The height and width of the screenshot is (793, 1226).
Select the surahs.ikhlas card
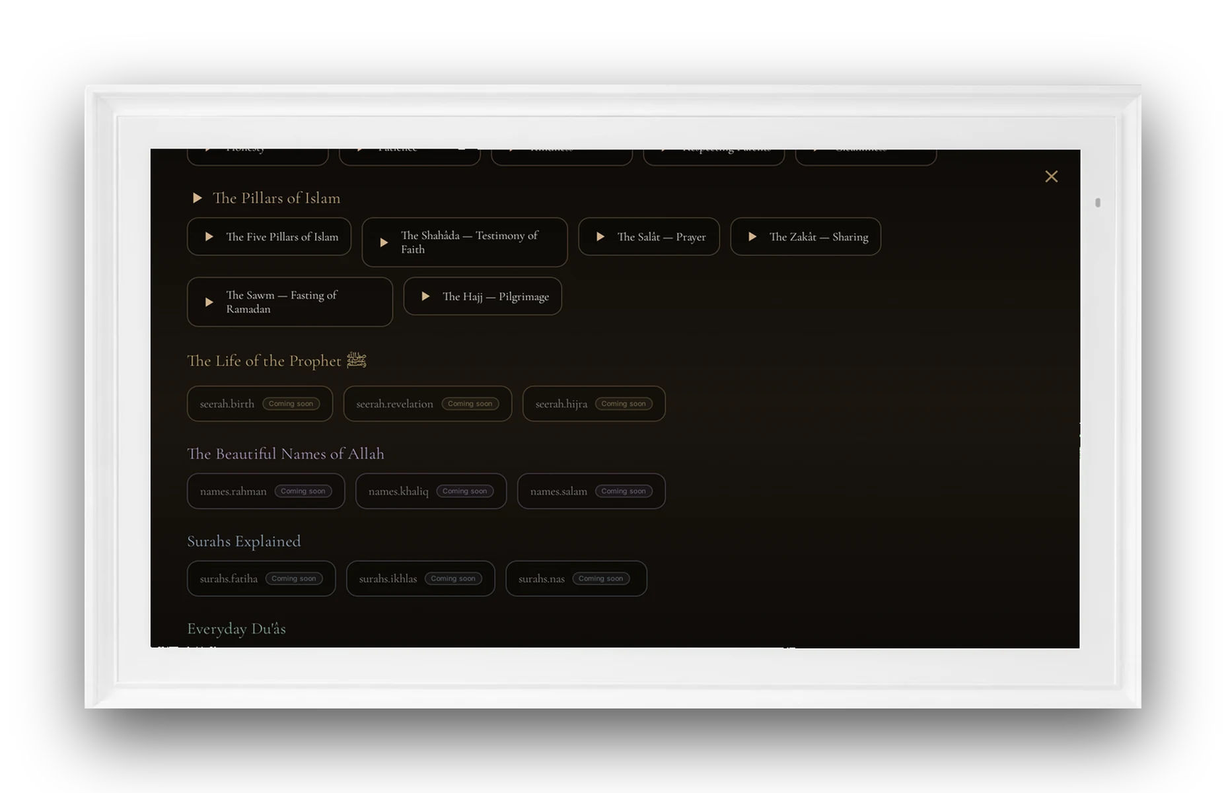click(x=420, y=578)
